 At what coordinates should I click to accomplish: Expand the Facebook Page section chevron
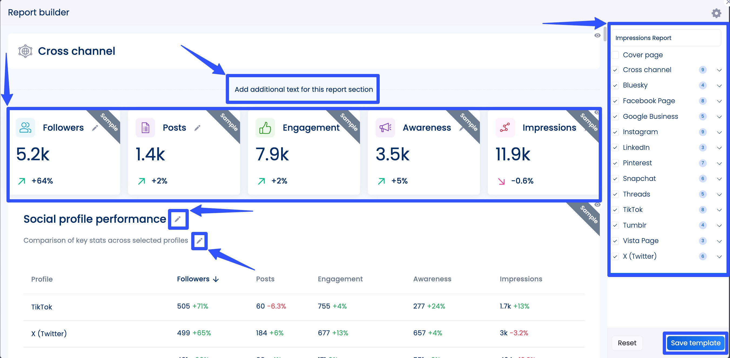click(x=719, y=101)
